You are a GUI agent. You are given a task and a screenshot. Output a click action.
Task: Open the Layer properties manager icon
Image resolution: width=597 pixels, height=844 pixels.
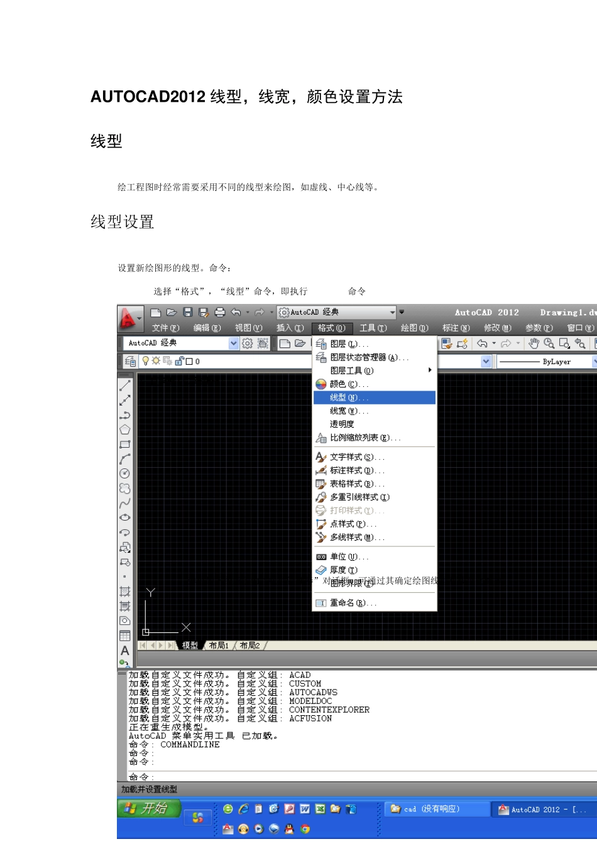[130, 361]
